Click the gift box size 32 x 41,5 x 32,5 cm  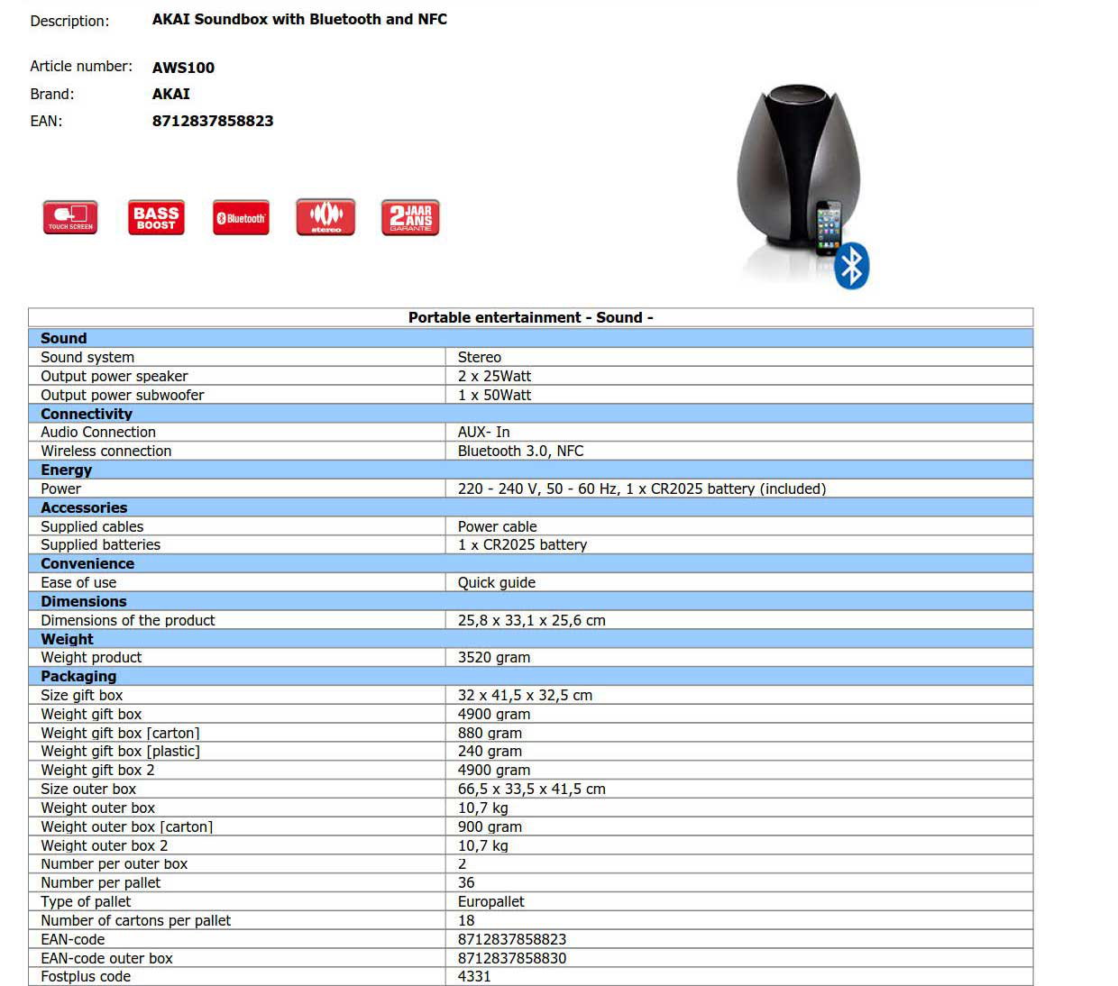525,695
